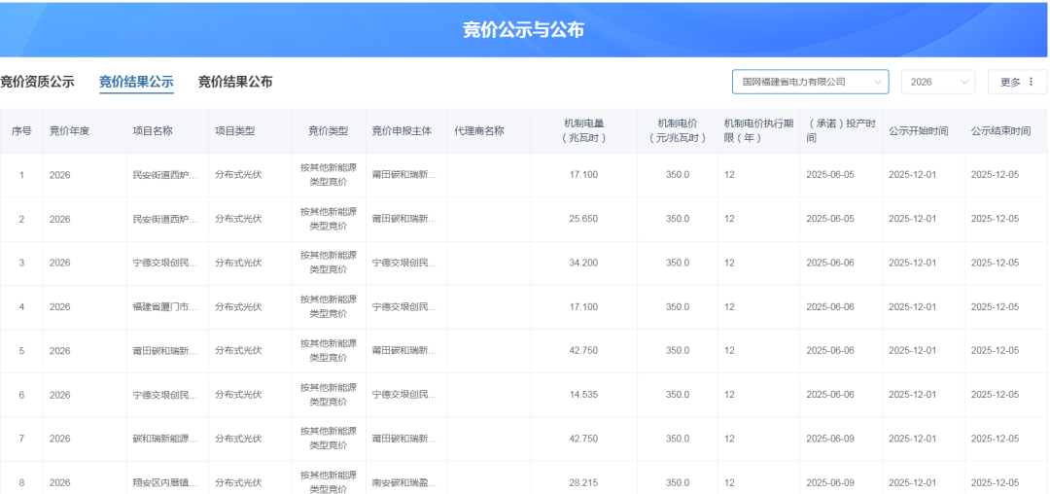
Task: Click the 竞价公示与公布 page title banner
Action: pos(523,29)
